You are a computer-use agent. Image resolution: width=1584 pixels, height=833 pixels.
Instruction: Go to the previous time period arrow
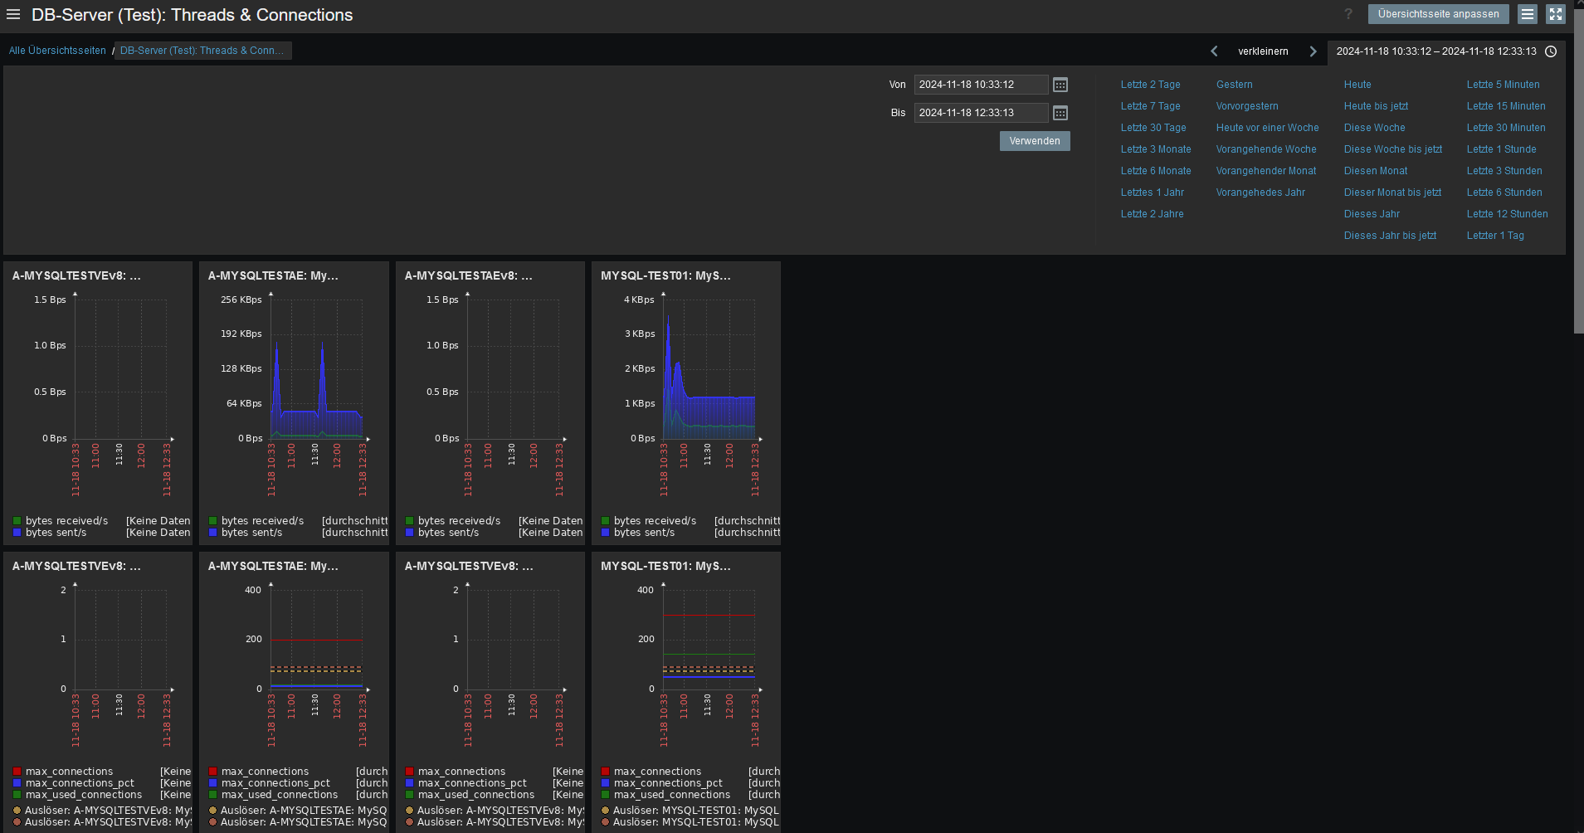click(1214, 51)
